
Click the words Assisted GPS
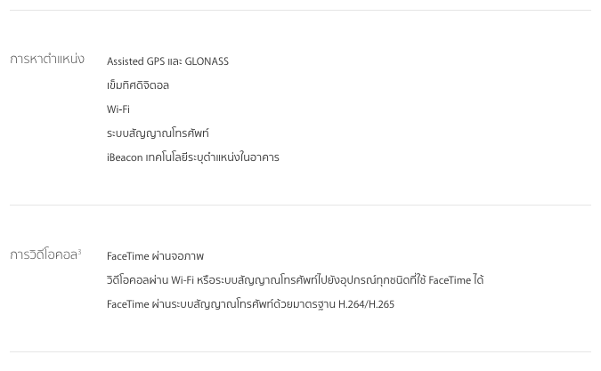[135, 61]
